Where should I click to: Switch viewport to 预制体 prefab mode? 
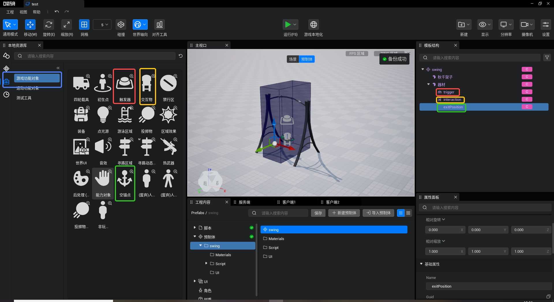[x=307, y=59]
